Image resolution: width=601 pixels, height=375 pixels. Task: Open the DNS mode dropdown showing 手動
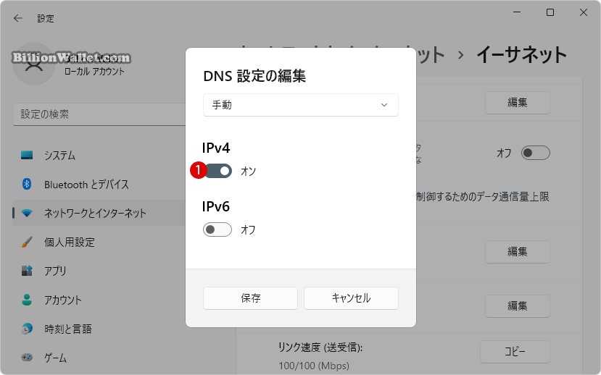[x=300, y=105]
